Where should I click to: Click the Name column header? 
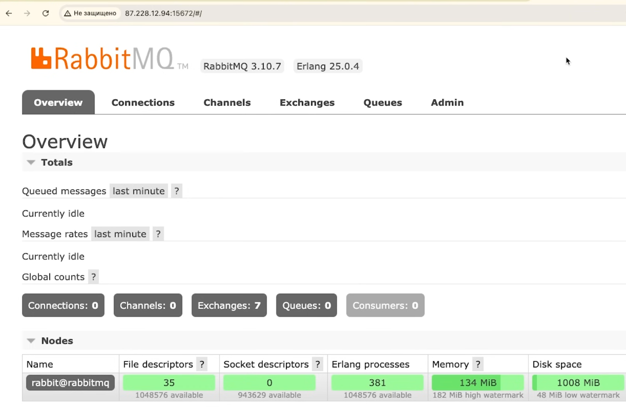(40, 364)
